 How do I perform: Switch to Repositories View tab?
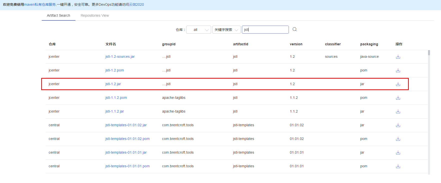coord(95,15)
